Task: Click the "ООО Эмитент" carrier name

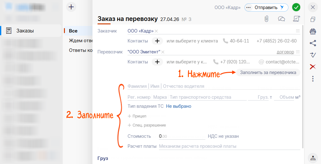Action: tap(144, 52)
